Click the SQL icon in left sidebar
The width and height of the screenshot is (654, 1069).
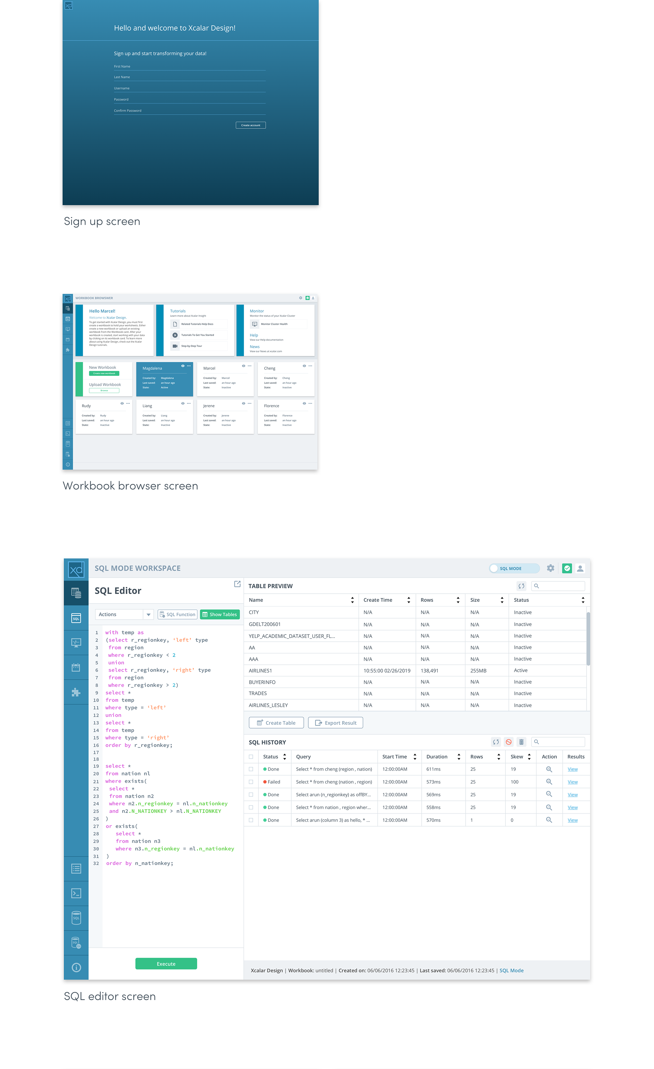click(x=76, y=618)
